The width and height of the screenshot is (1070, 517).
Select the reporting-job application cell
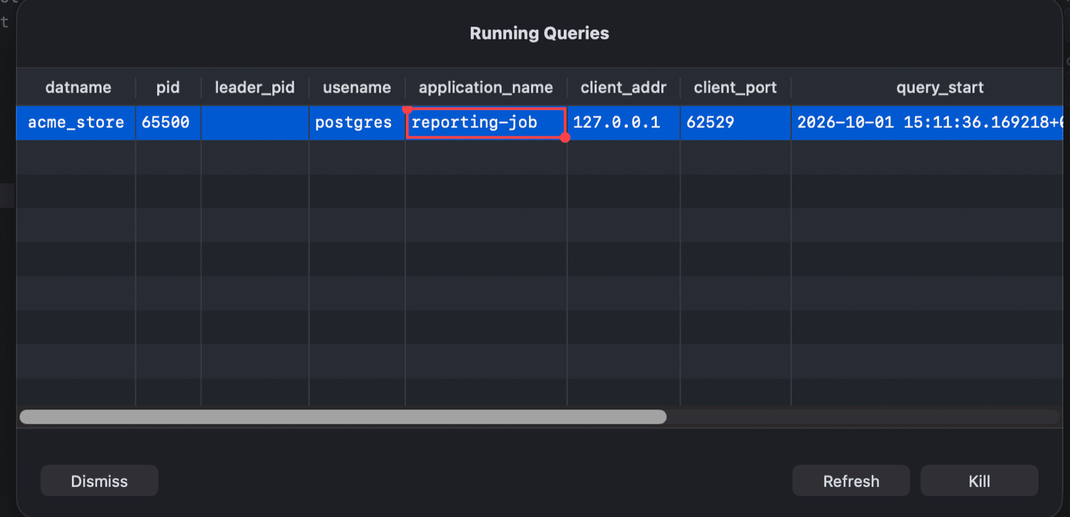coord(486,123)
